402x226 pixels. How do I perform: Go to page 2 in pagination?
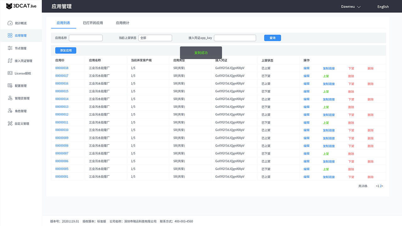tap(381, 186)
